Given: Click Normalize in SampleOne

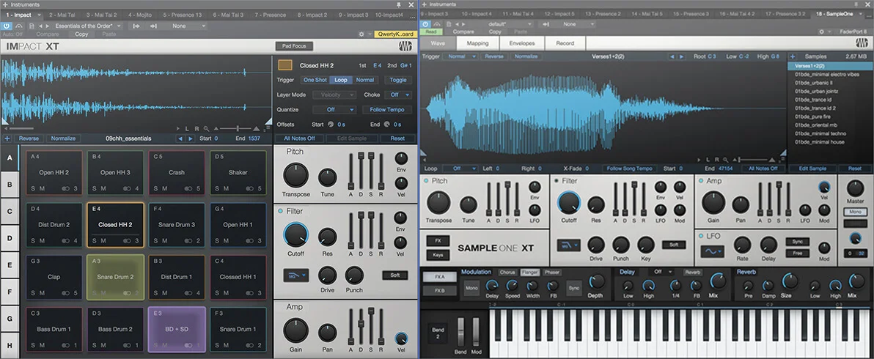Looking at the screenshot, I should point(526,56).
